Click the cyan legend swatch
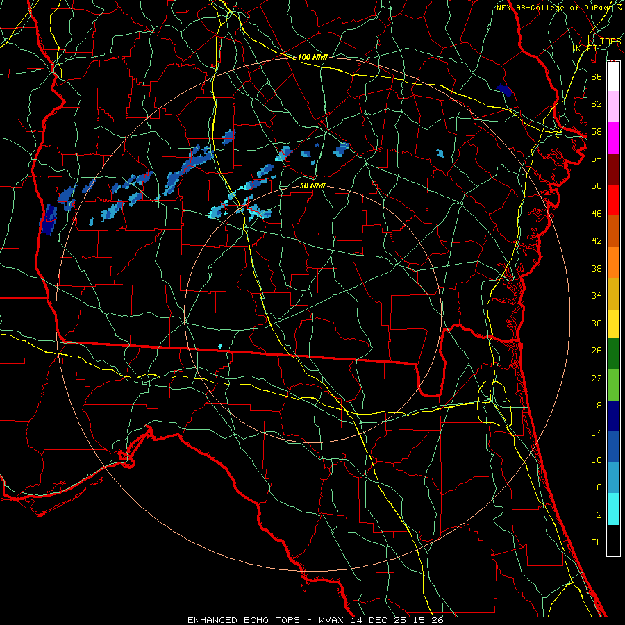This screenshot has height=625, width=625. (x=613, y=509)
